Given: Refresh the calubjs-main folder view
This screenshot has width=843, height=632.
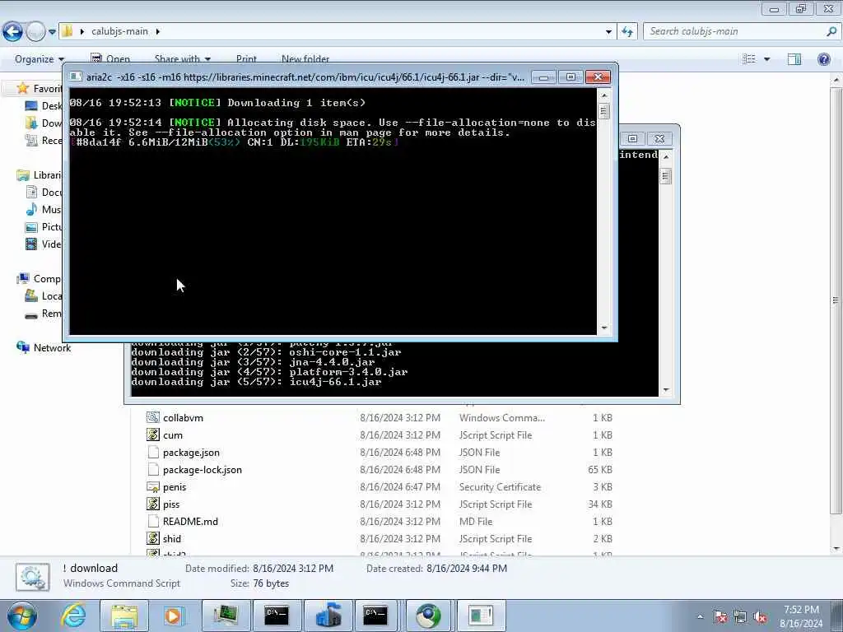Looking at the screenshot, I should point(627,32).
